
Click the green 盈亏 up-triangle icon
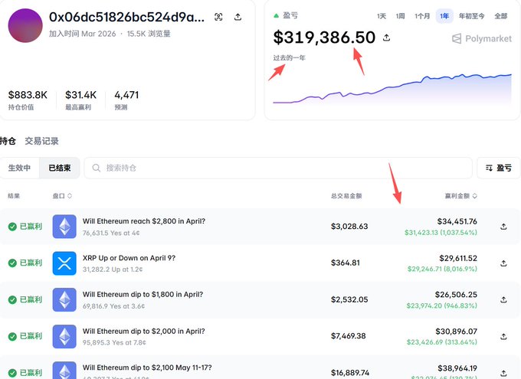(x=276, y=15)
